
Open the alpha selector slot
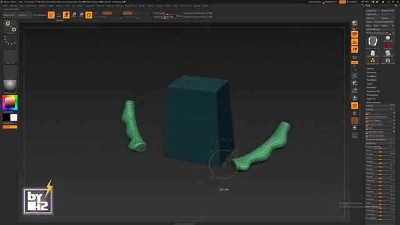pyautogui.click(x=10, y=57)
